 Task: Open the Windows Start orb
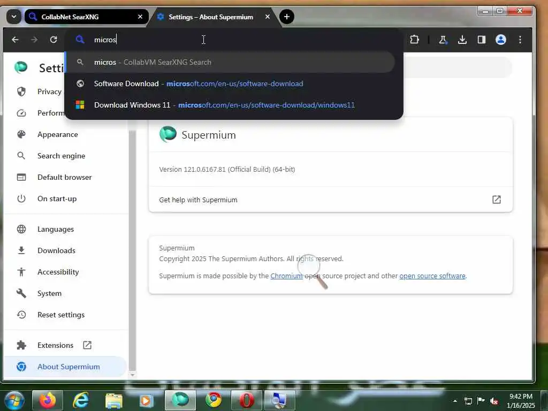tap(14, 400)
